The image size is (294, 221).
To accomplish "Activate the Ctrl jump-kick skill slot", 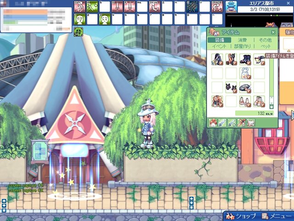I will 79,7.
